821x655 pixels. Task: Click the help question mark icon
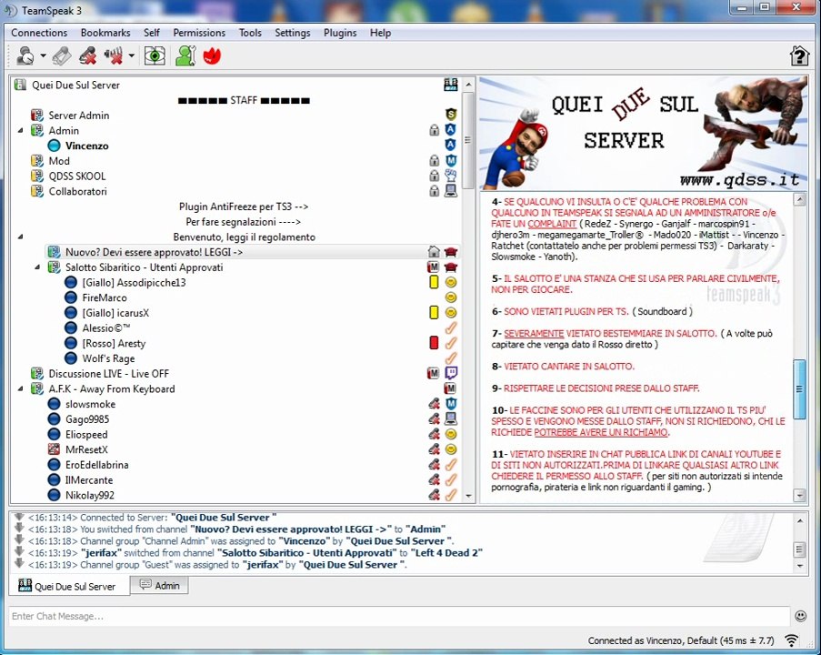pyautogui.click(x=799, y=55)
